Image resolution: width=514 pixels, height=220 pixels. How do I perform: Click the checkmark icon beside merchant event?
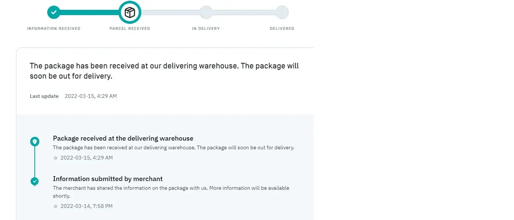35,181
